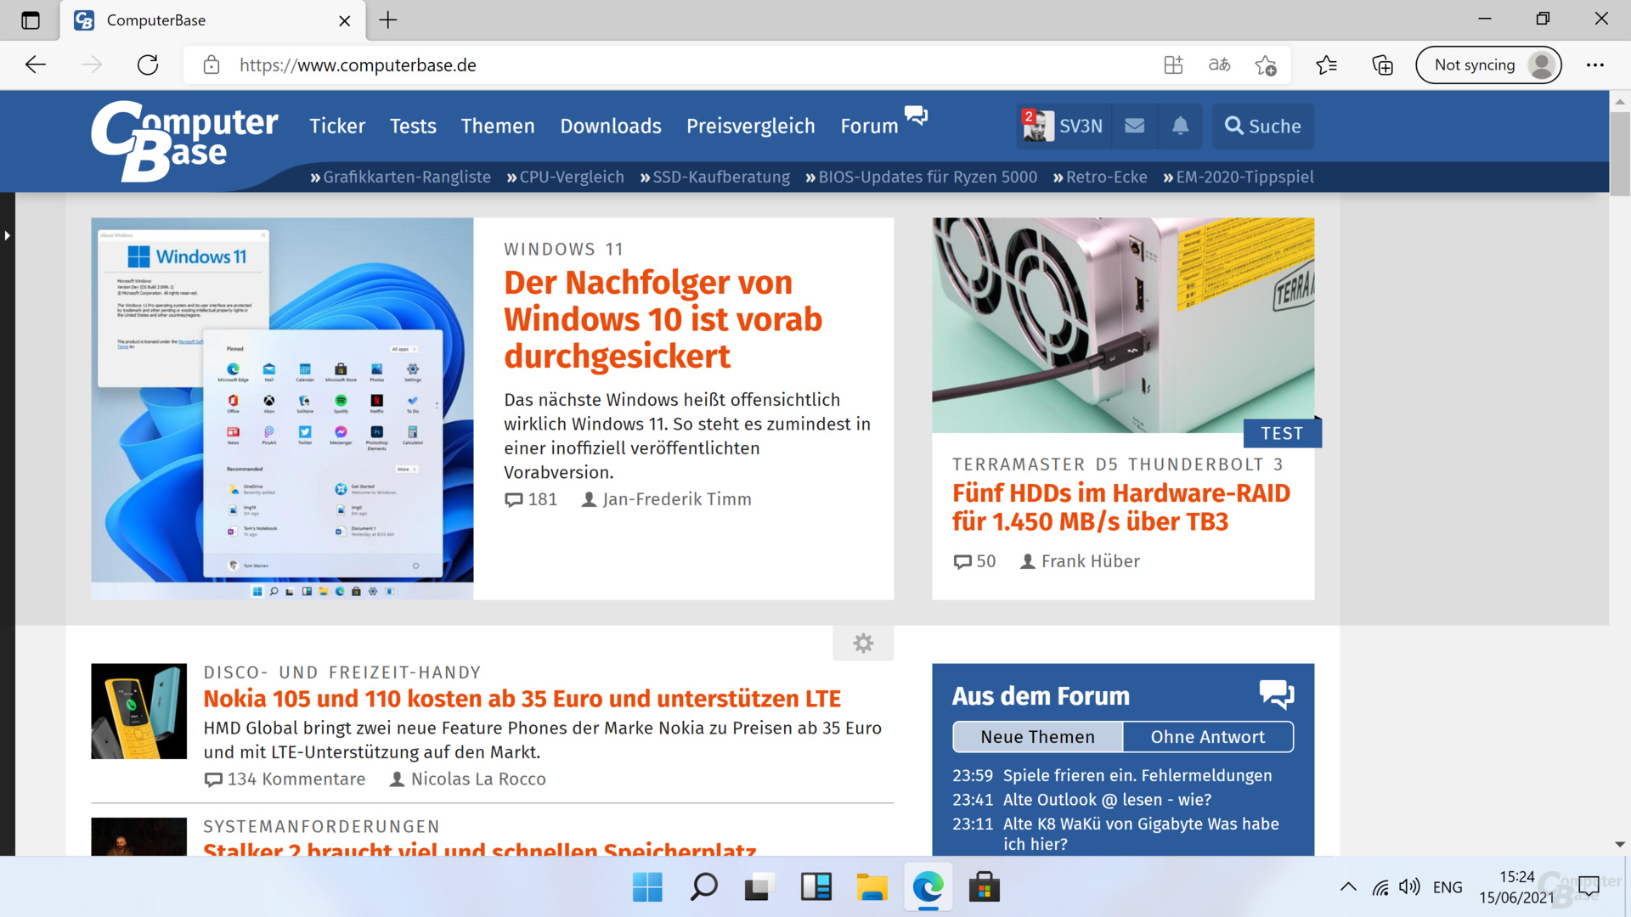The height and width of the screenshot is (917, 1631).
Task: Open TerraMaster D5 product image
Action: [1123, 325]
